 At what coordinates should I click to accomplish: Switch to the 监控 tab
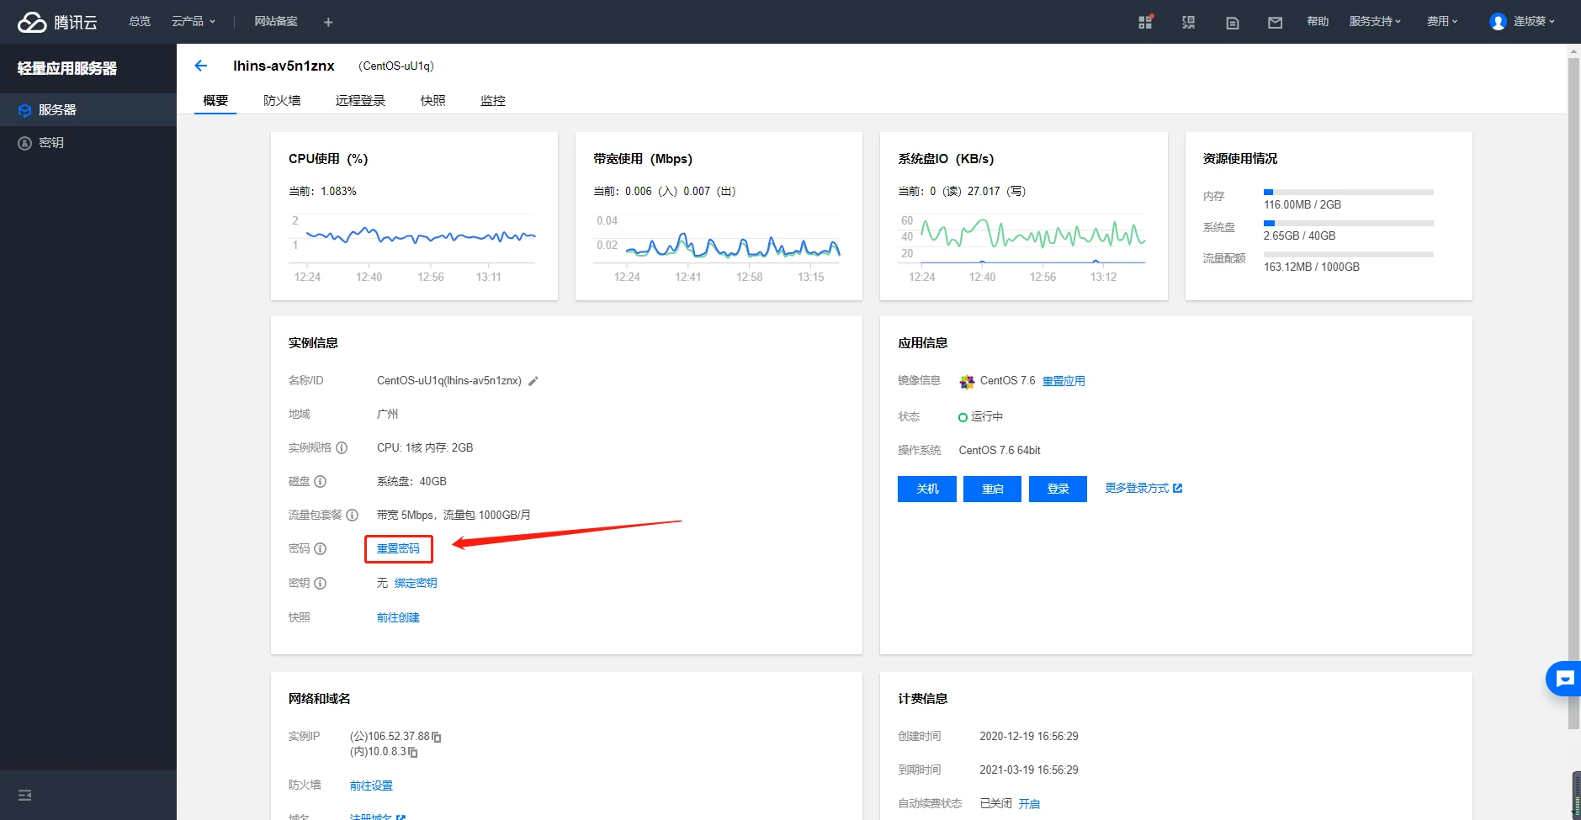point(492,101)
